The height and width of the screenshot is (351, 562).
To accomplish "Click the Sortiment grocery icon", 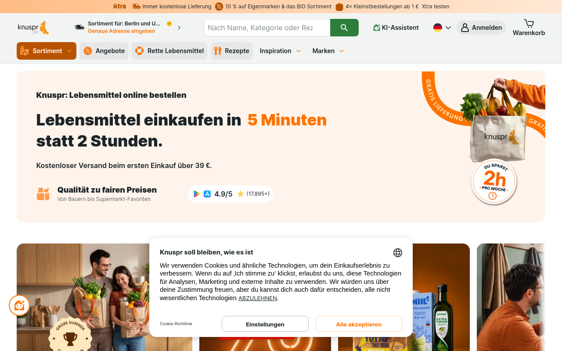I will pos(25,51).
